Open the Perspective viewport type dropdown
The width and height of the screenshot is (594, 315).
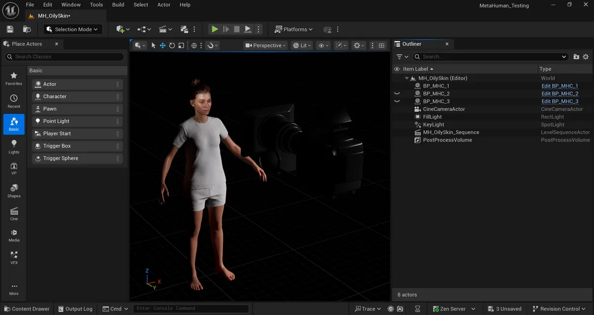click(266, 45)
